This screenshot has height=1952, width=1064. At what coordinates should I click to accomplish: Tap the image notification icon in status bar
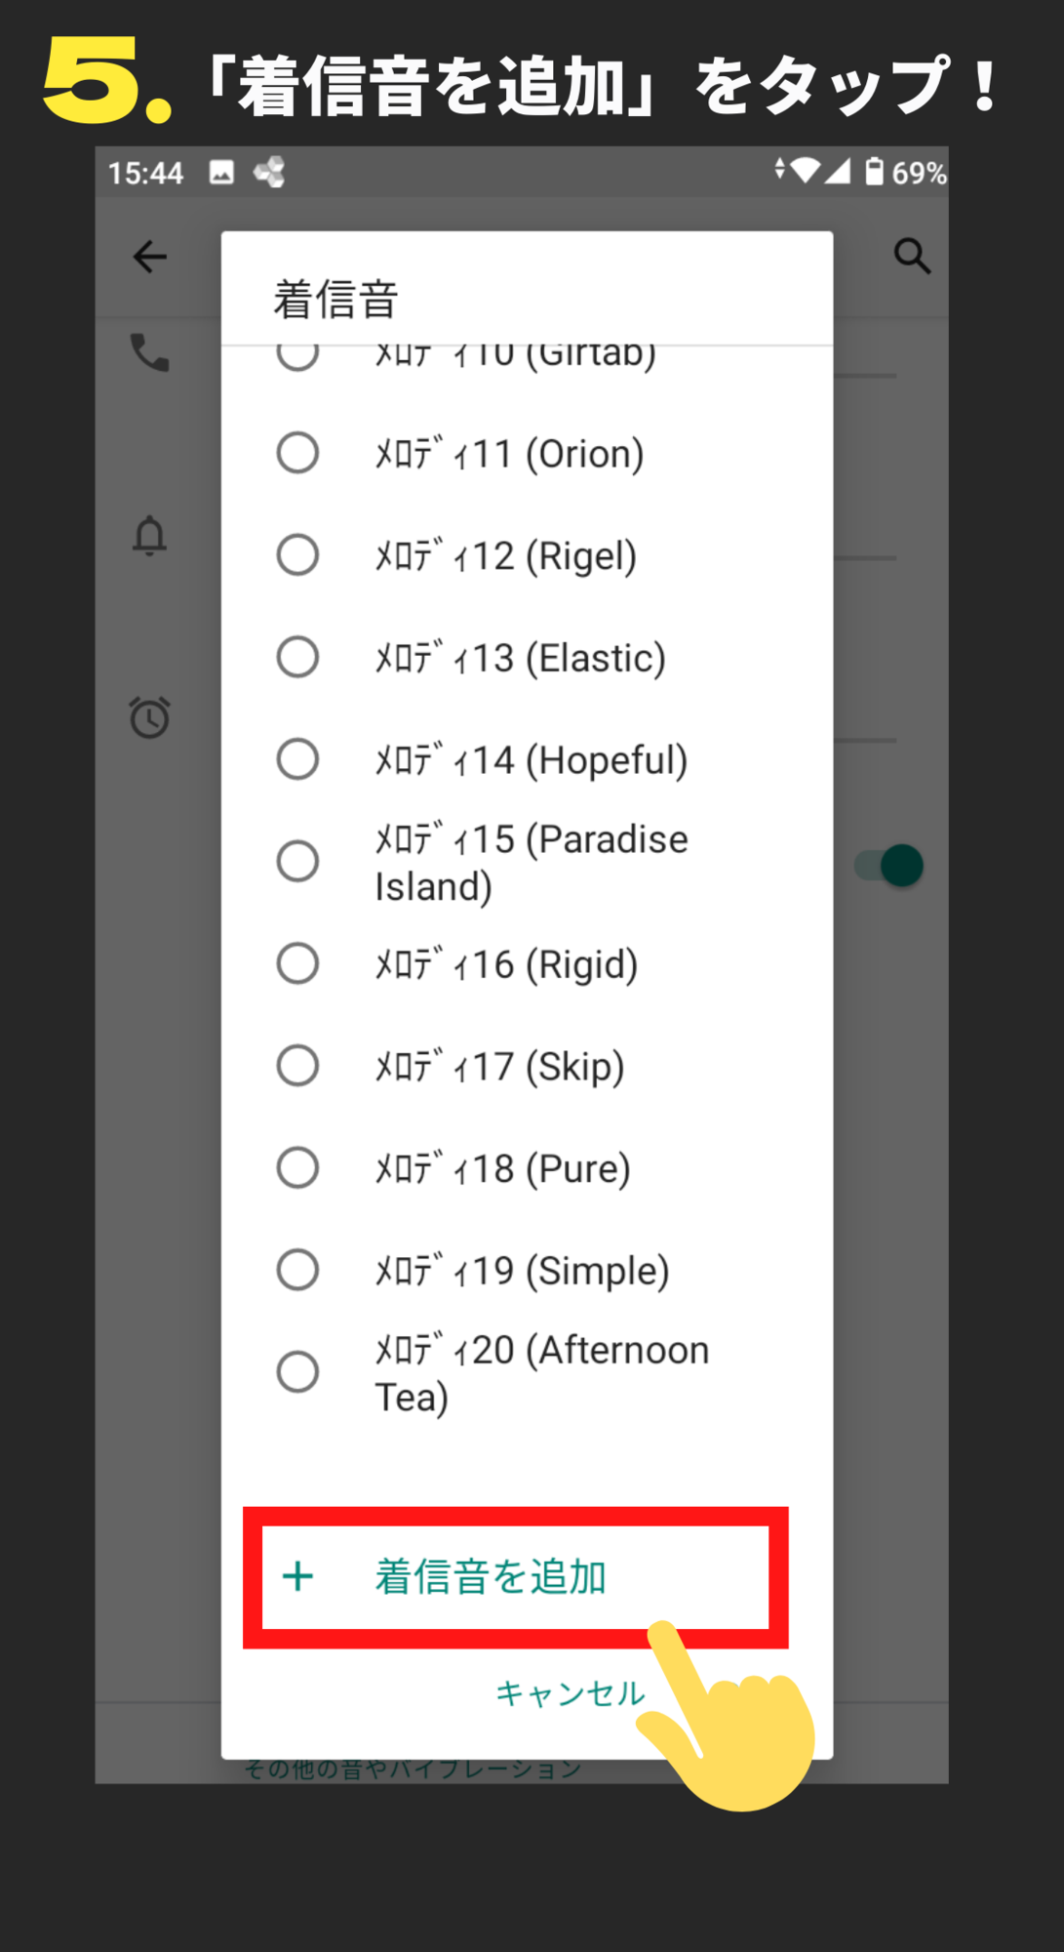tap(221, 173)
